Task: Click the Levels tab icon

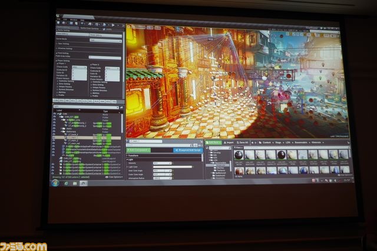Action: tap(104, 29)
